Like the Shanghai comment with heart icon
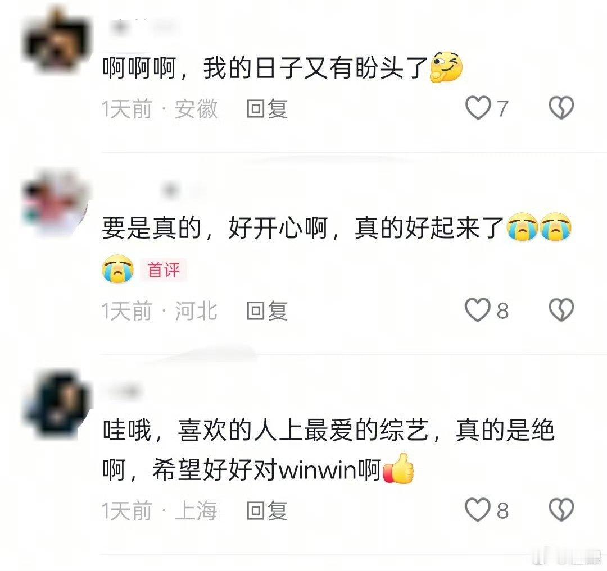This screenshot has width=607, height=571. point(478,510)
